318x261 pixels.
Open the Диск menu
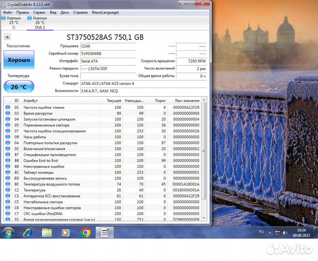coord(65,13)
